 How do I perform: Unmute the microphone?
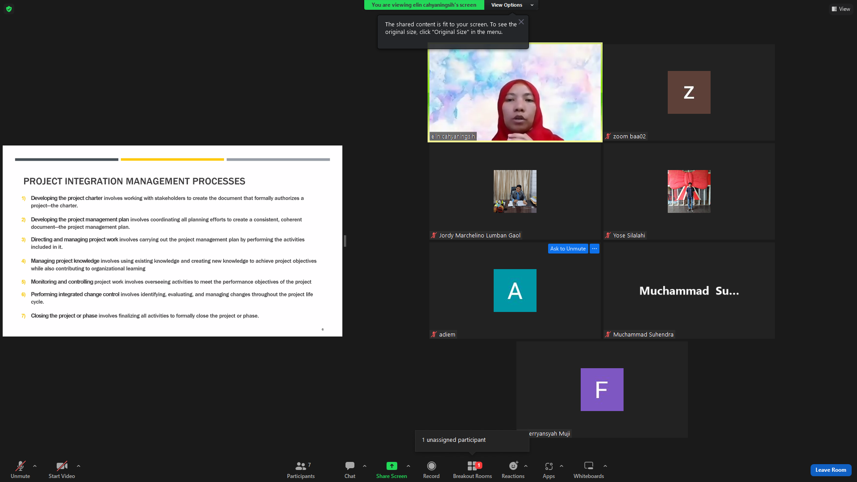point(20,470)
